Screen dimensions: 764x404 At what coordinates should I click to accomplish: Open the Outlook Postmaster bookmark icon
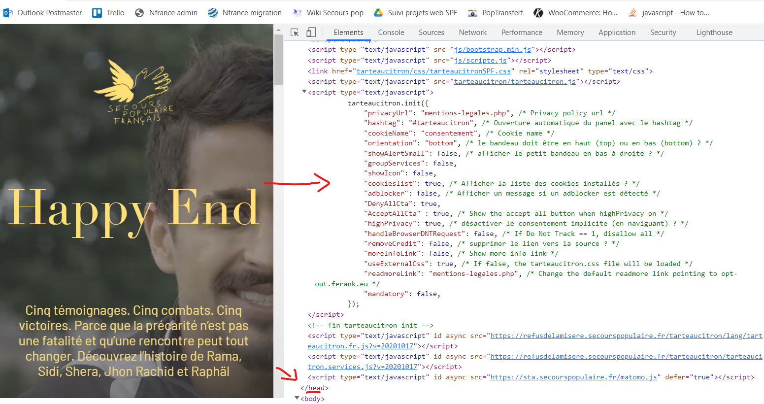coord(8,13)
